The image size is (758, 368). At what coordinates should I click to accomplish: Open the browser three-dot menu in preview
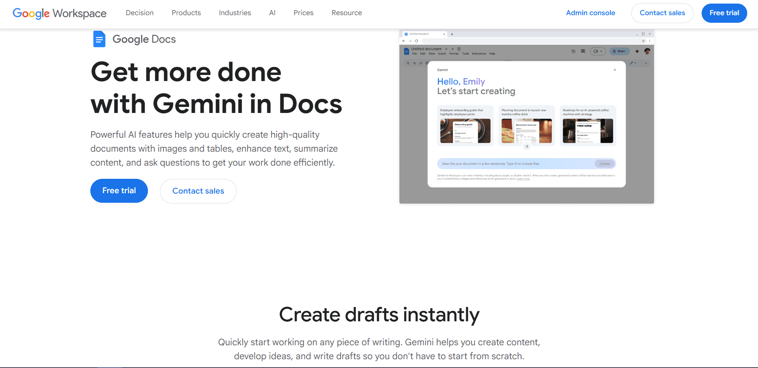click(650, 41)
